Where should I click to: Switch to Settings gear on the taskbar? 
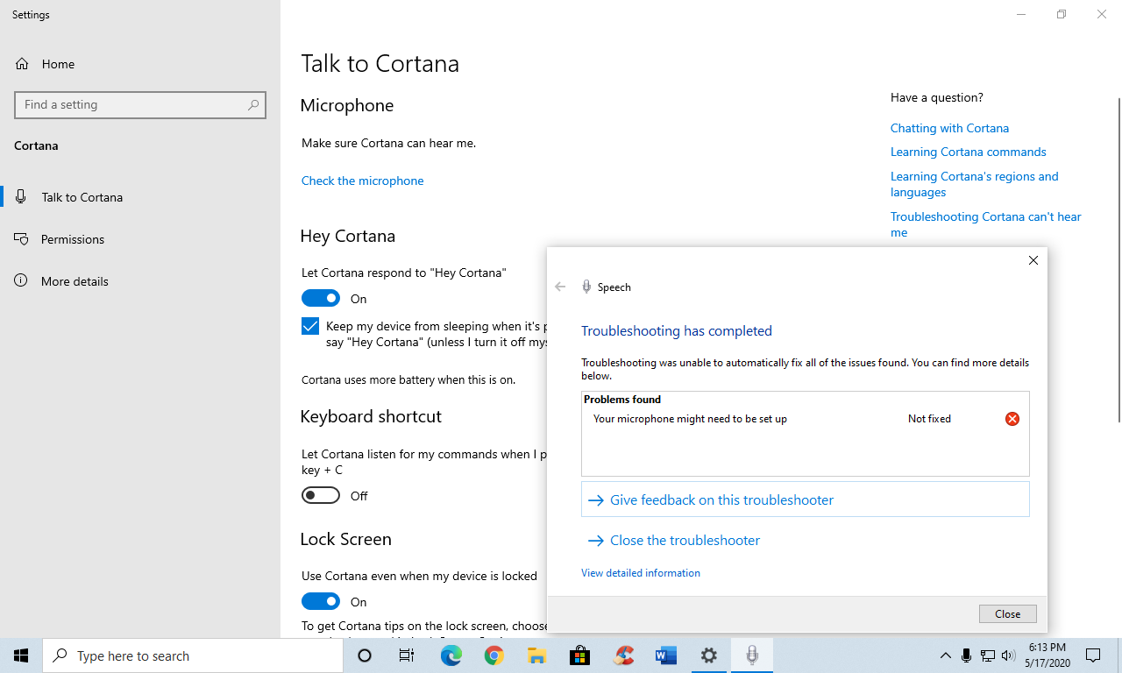tap(709, 655)
